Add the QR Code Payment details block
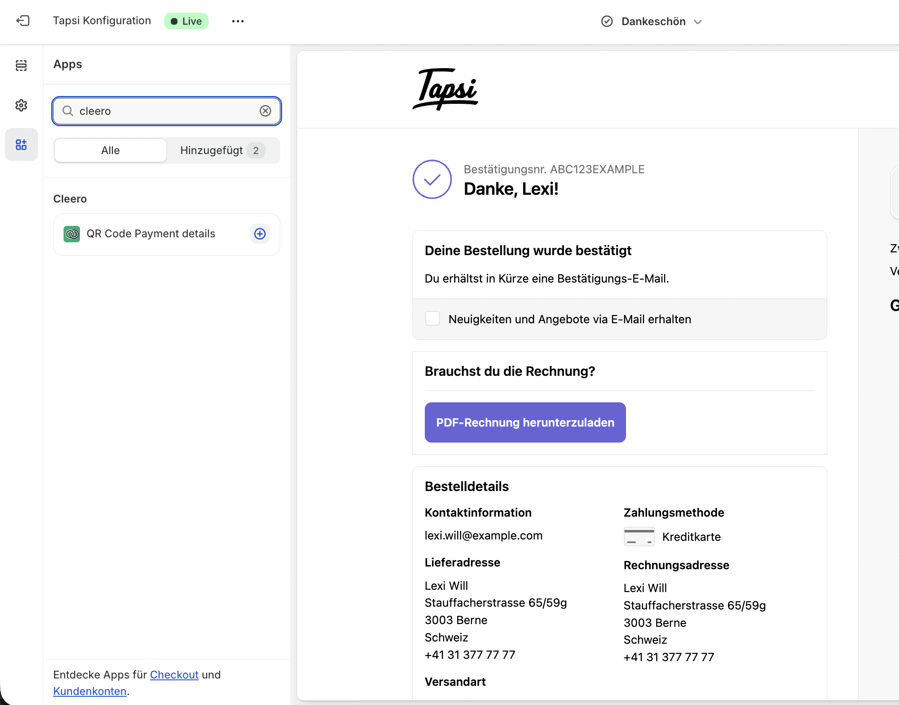 tap(260, 234)
